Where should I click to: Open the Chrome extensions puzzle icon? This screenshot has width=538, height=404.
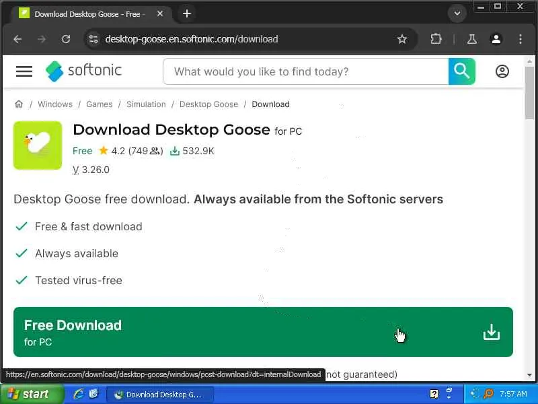(x=436, y=39)
